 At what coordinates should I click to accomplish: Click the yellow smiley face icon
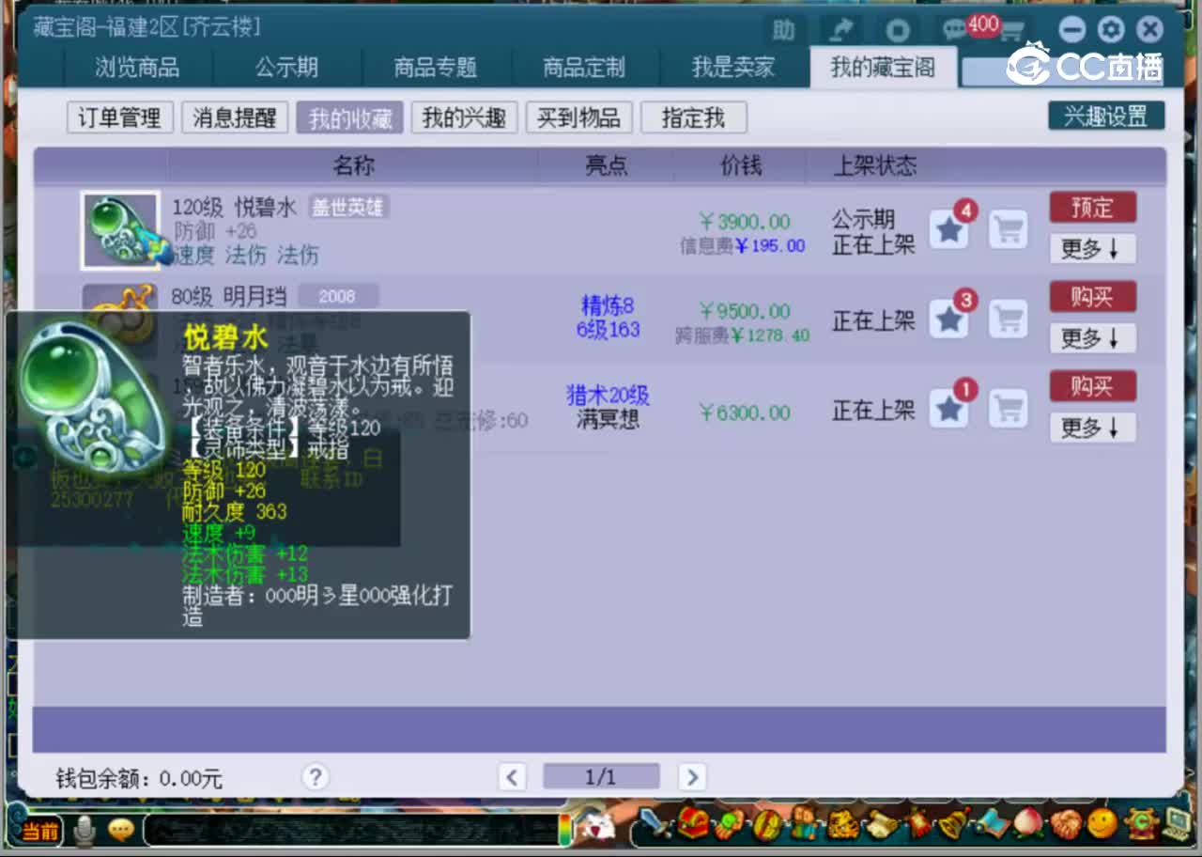1102,824
